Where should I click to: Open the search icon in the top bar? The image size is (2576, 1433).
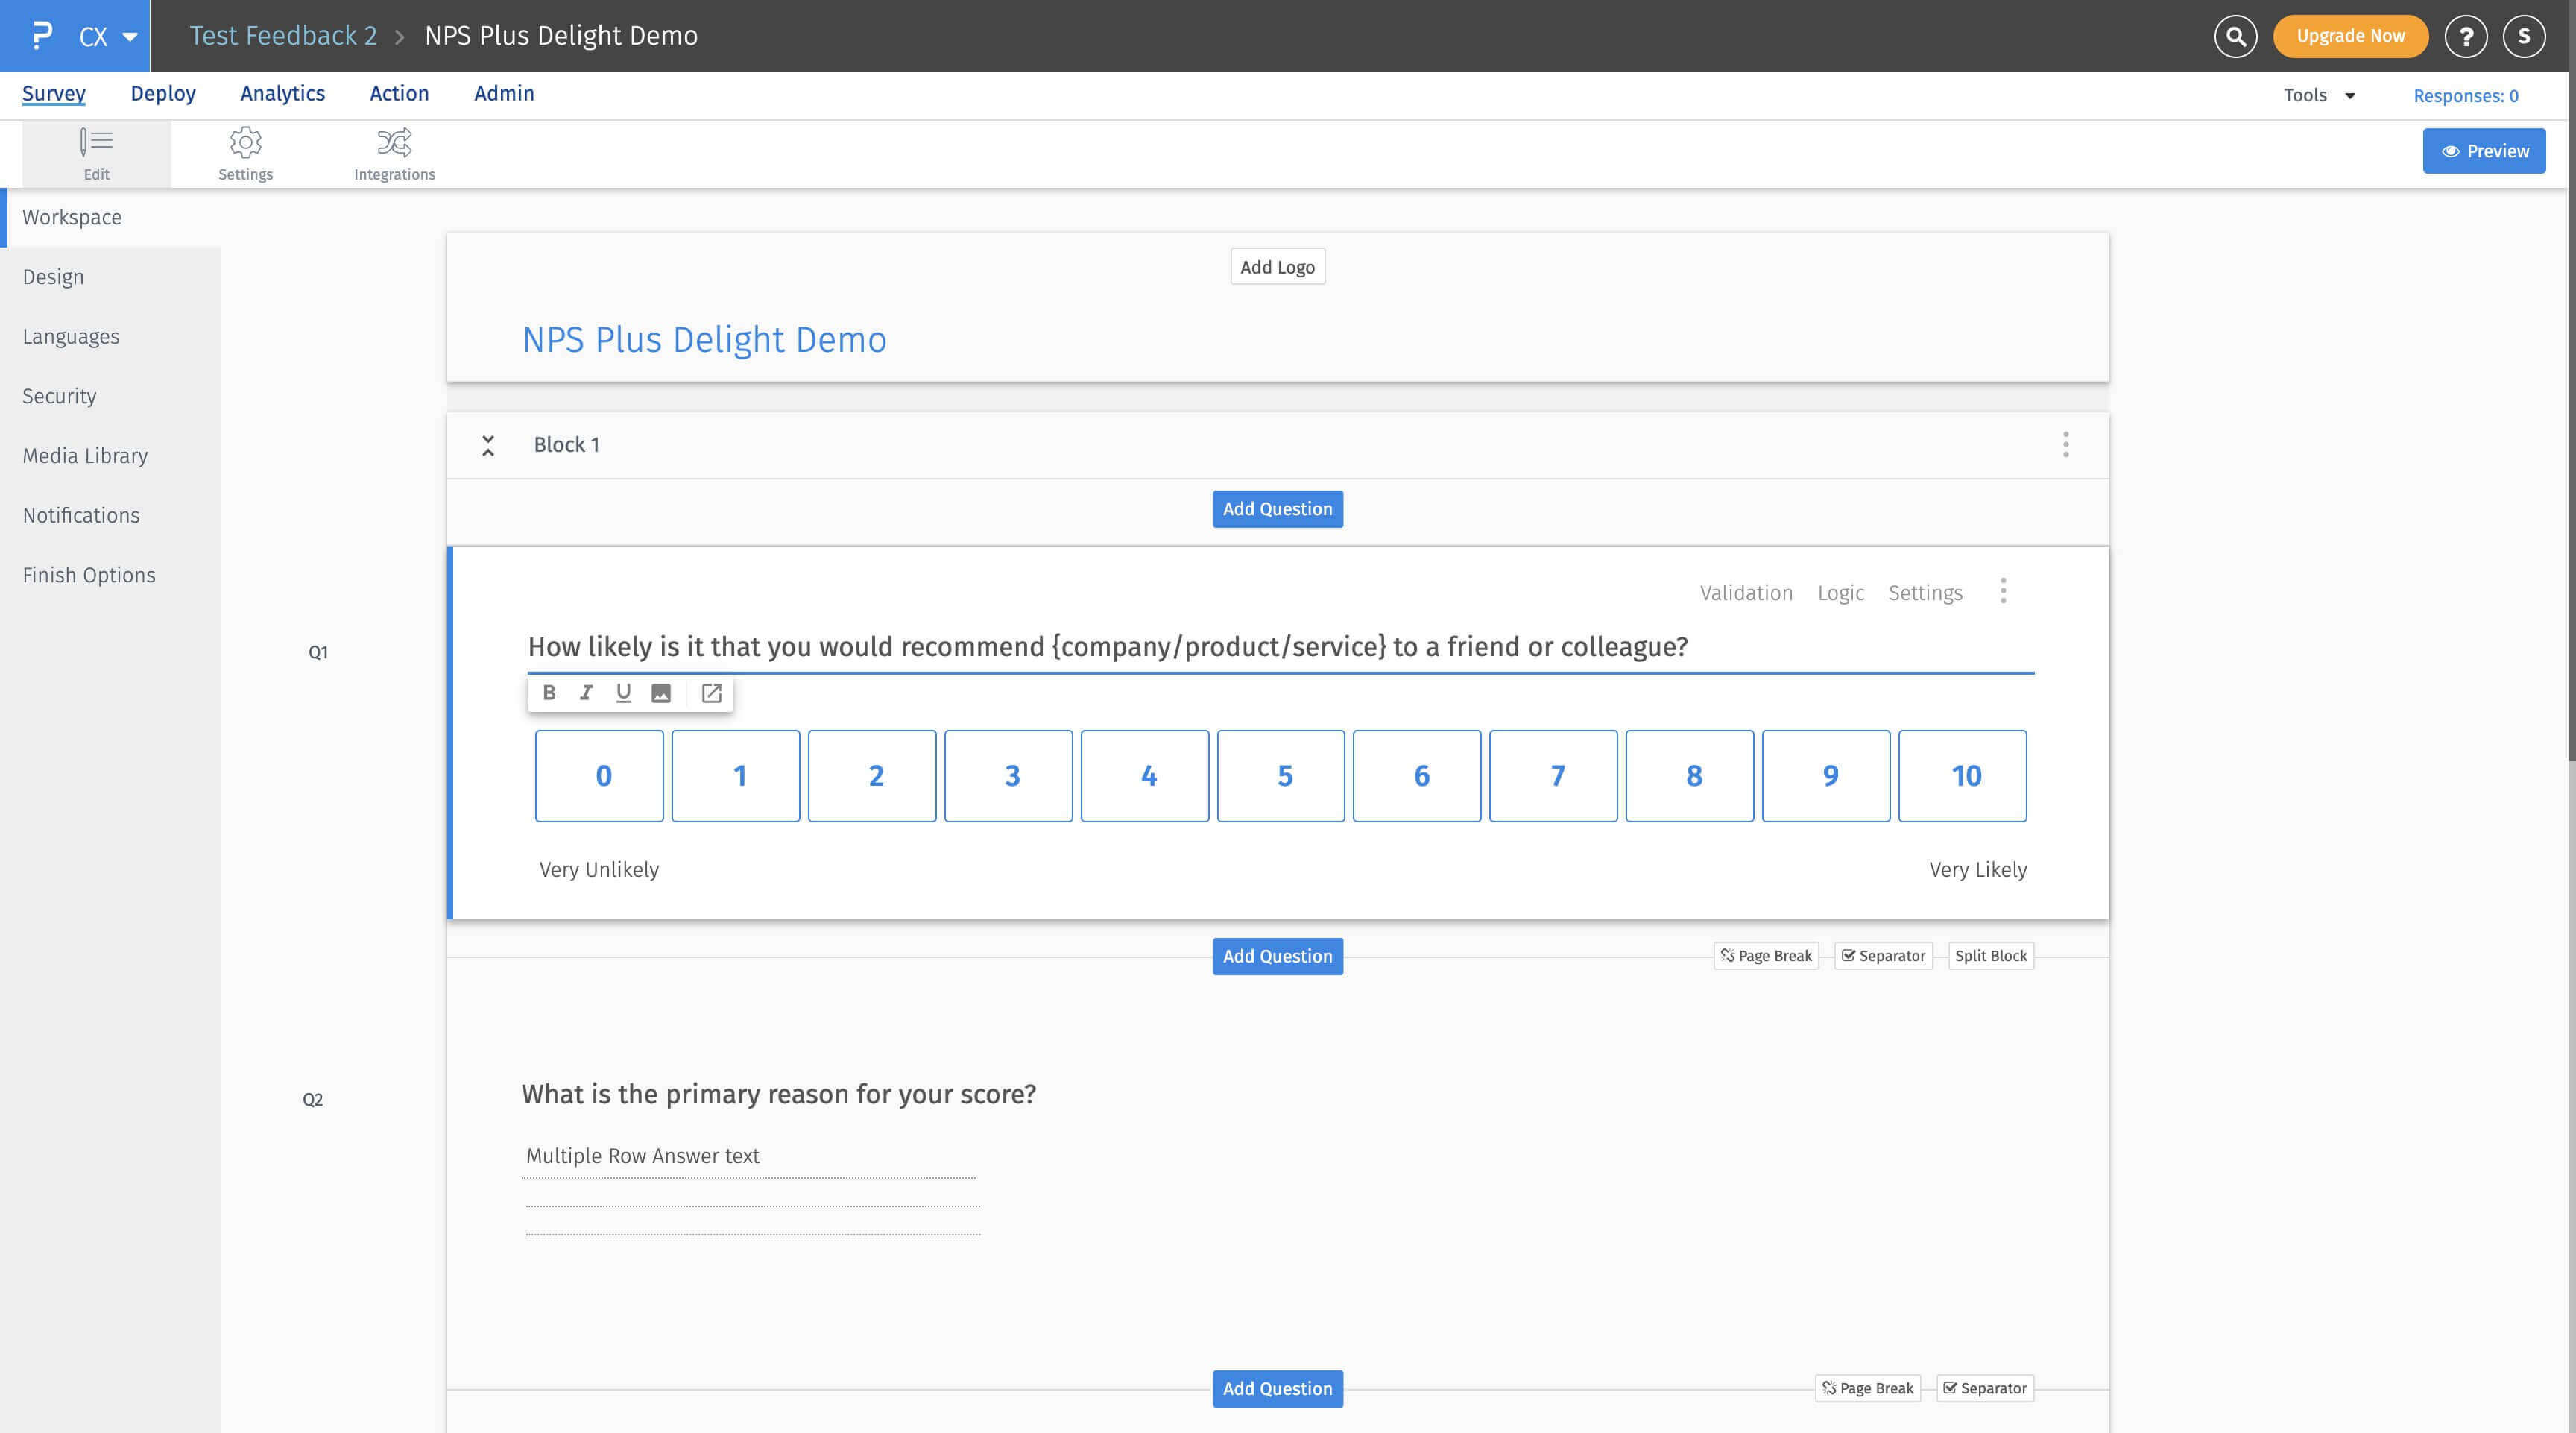(2236, 35)
